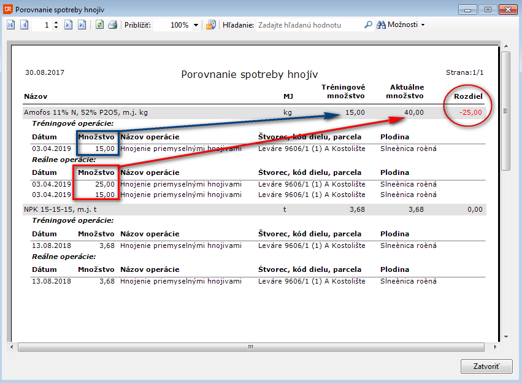This screenshot has height=383, width=522.
Task: Open the Možnosti options dropdown
Action: pyautogui.click(x=423, y=25)
